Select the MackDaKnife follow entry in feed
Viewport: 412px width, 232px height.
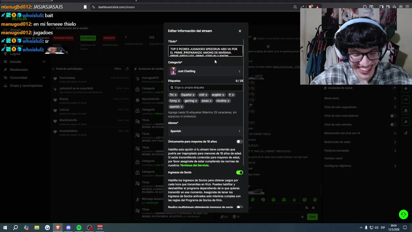coord(91,122)
